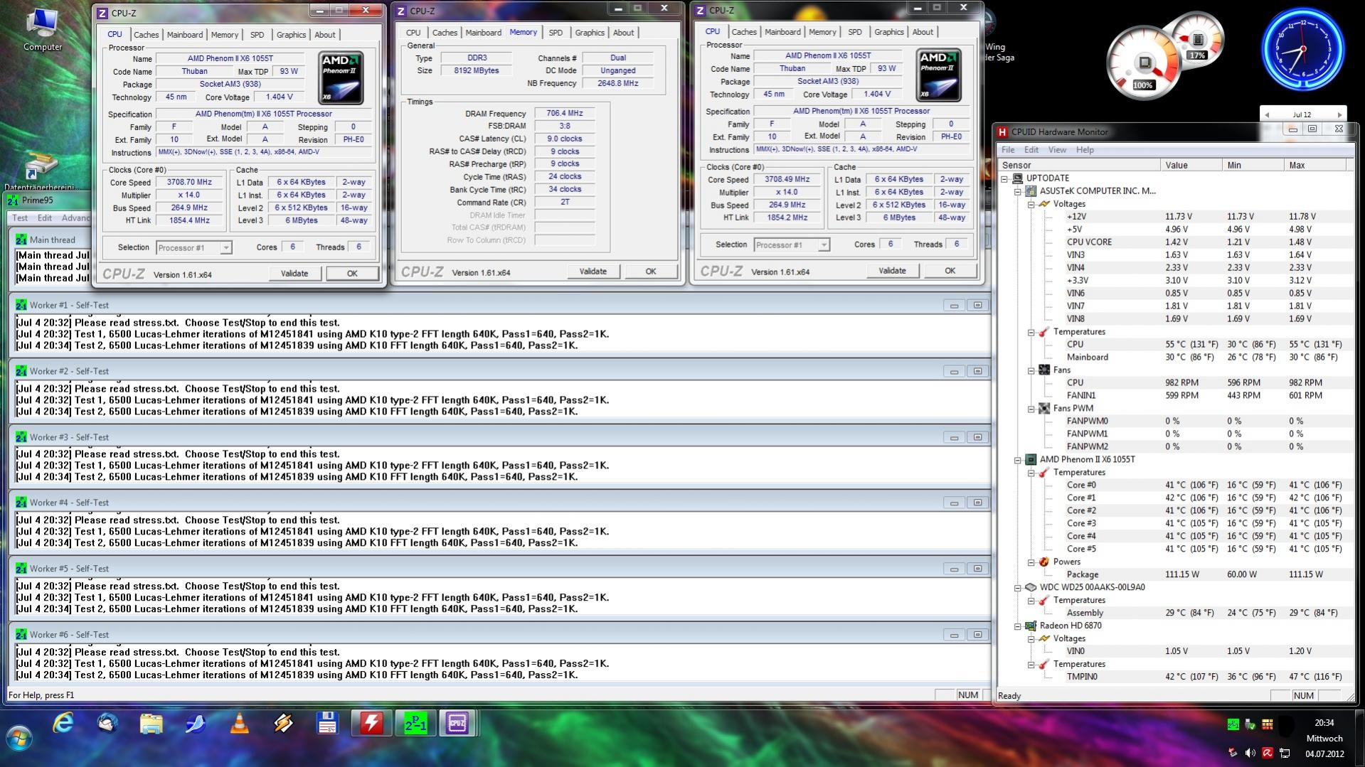Launch Internet Explorer from the taskbar
The image size is (1365, 767).
63,724
